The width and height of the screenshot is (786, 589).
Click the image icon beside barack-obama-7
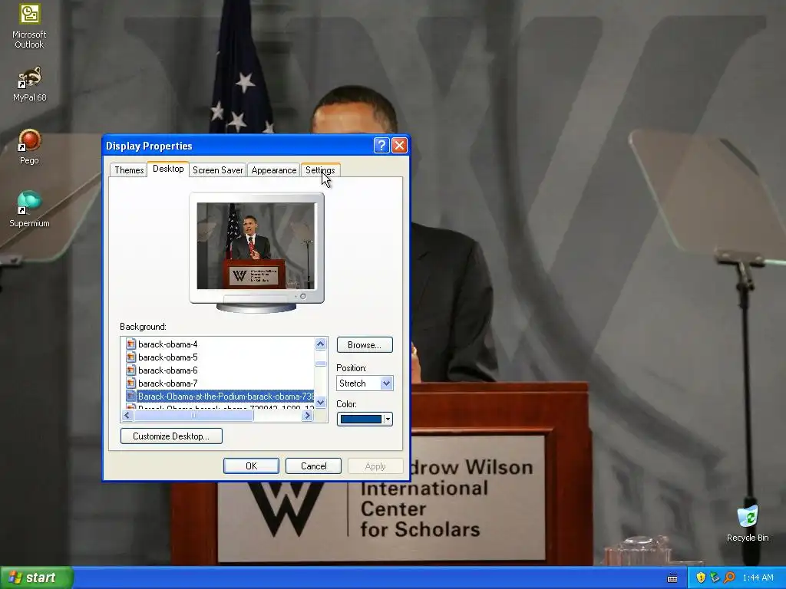[130, 383]
